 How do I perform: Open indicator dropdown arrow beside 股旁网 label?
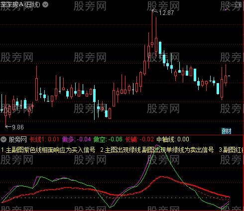[x=3, y=139]
